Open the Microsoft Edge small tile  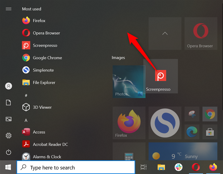coord(192,132)
